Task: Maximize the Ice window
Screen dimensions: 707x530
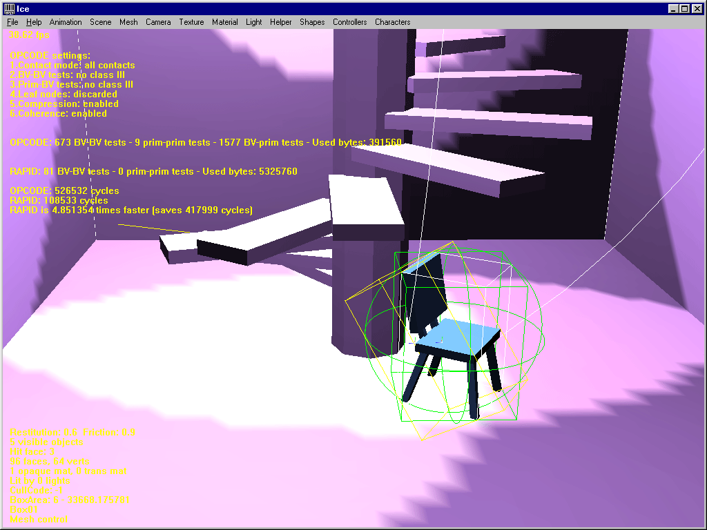Action: [684, 8]
